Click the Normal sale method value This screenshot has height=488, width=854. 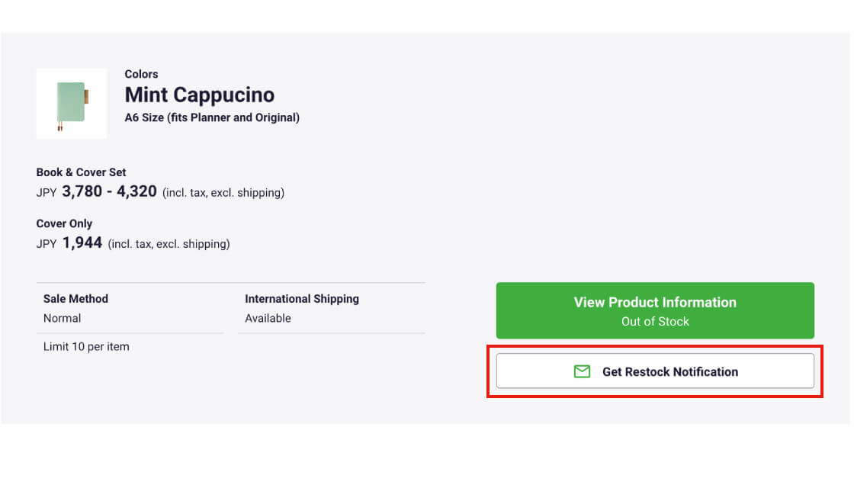pyautogui.click(x=62, y=318)
